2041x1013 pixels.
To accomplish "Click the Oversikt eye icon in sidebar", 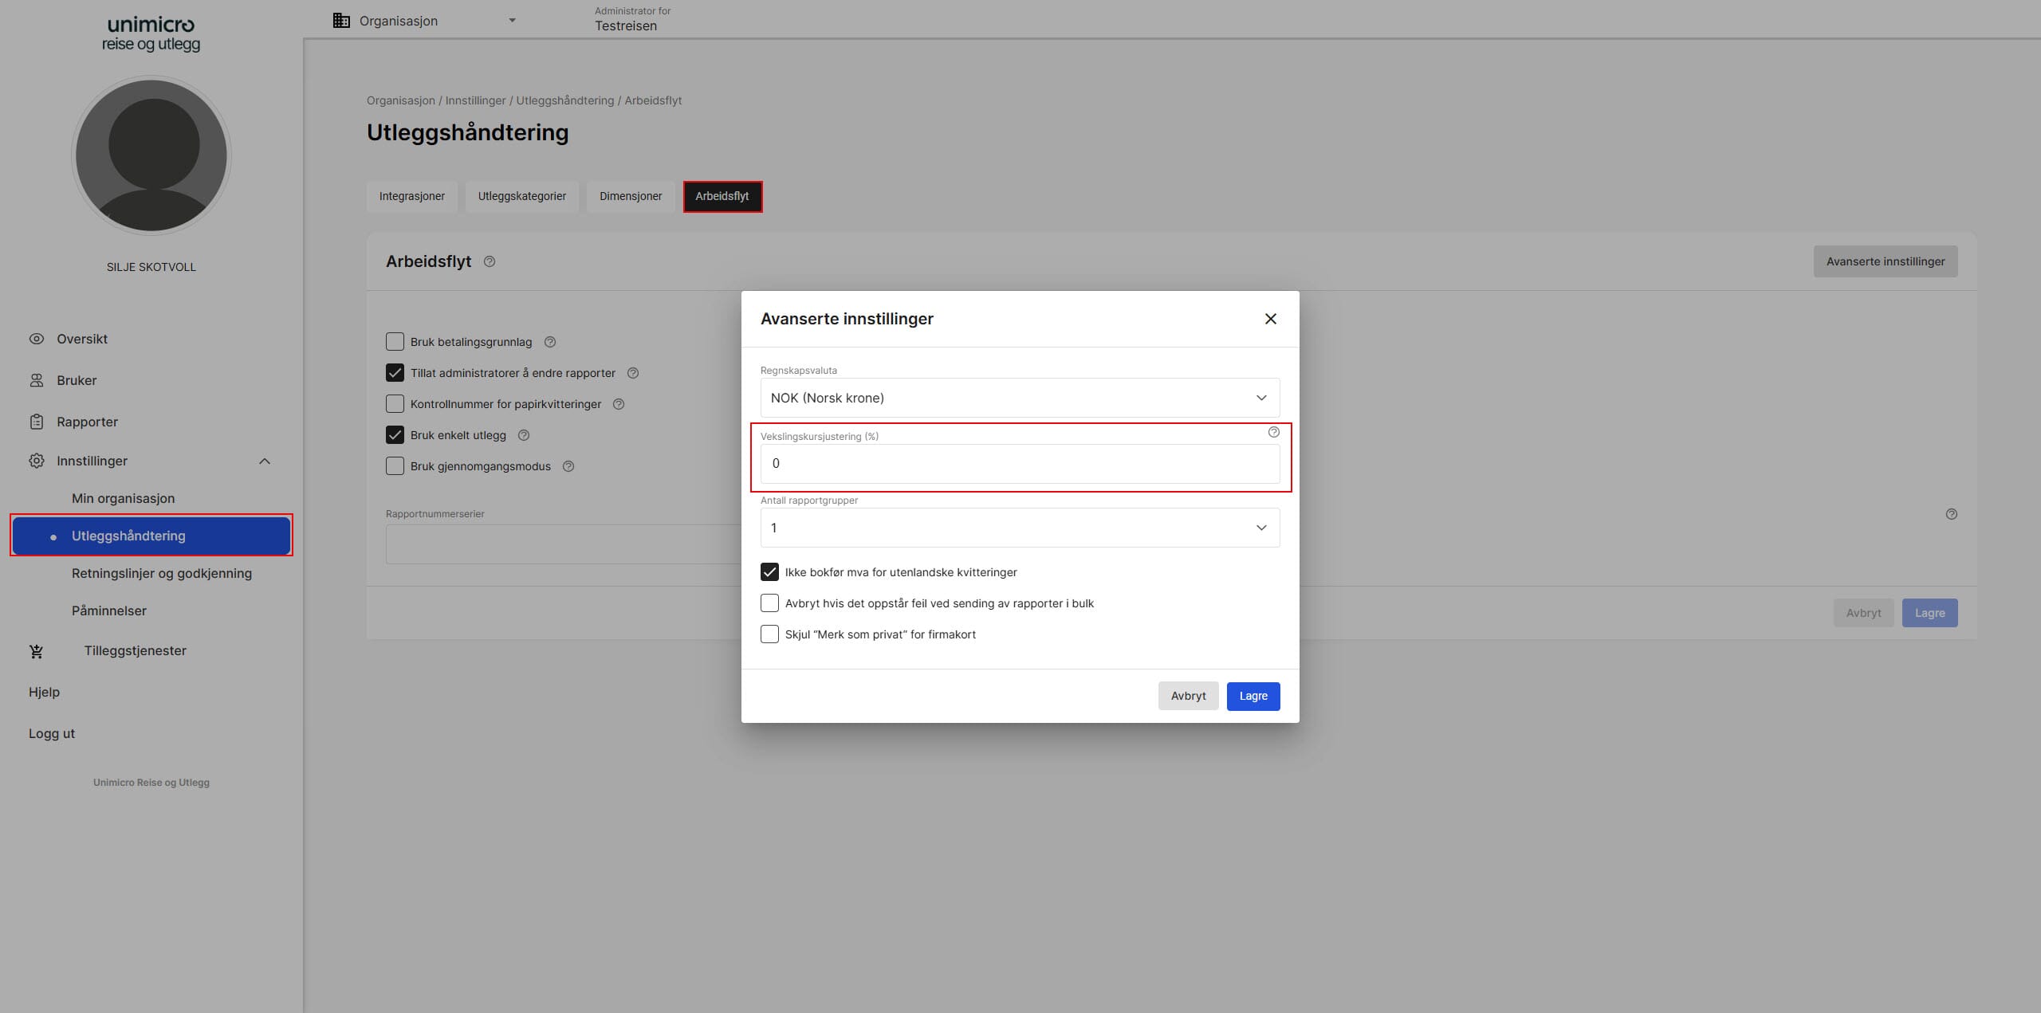I will pyautogui.click(x=37, y=339).
